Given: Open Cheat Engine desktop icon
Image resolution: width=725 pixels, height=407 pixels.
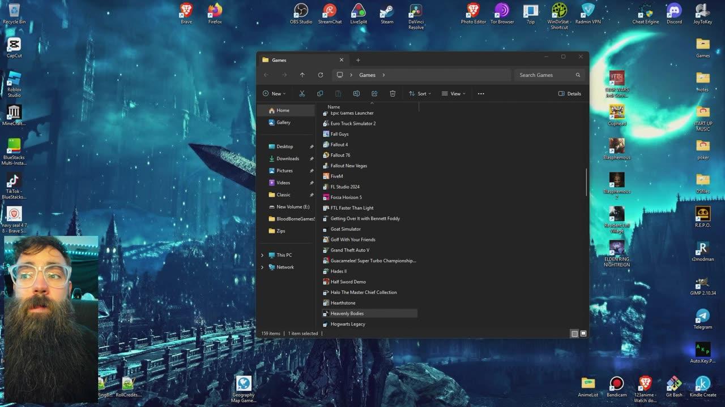Looking at the screenshot, I should click(646, 14).
